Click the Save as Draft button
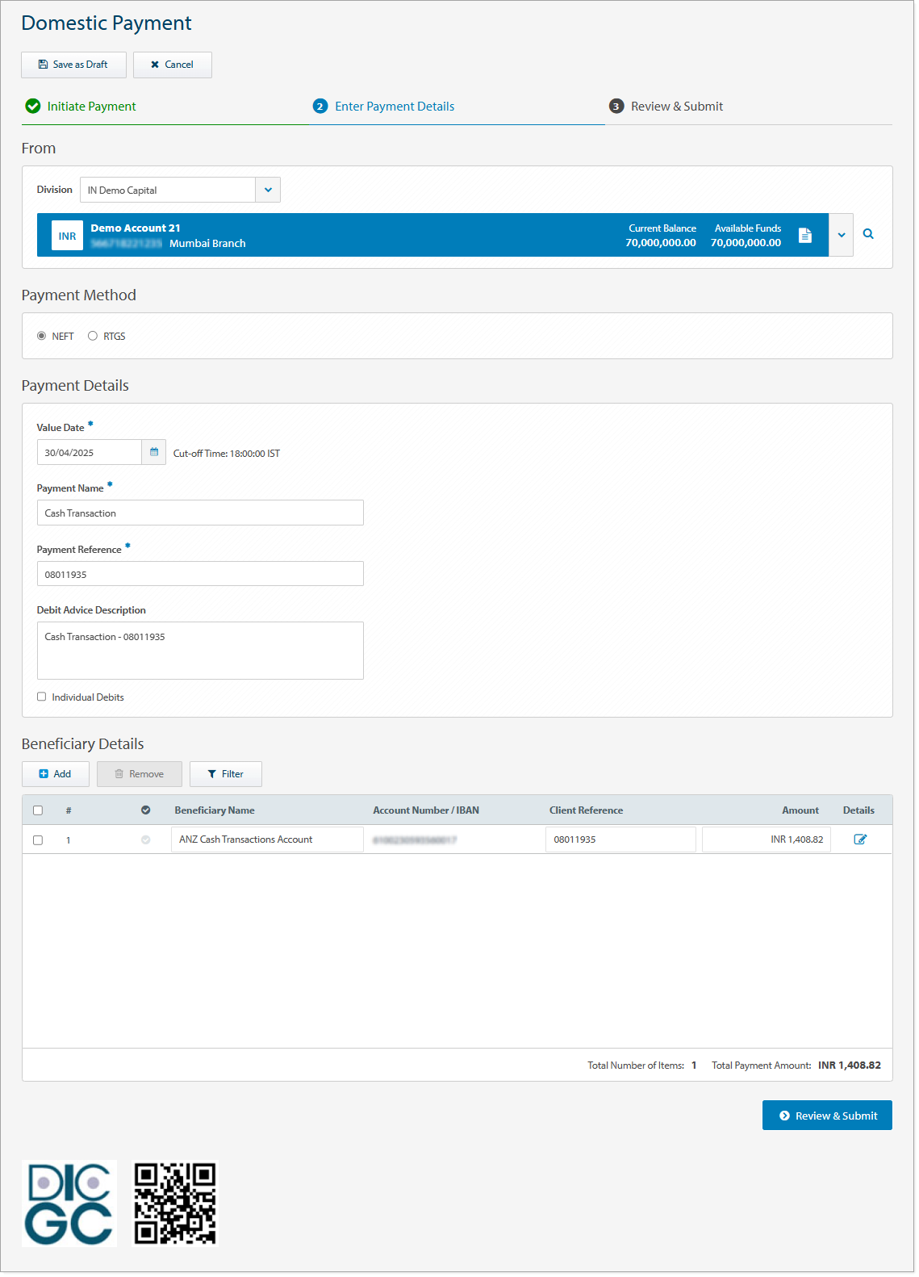The height and width of the screenshot is (1277, 919). [73, 65]
